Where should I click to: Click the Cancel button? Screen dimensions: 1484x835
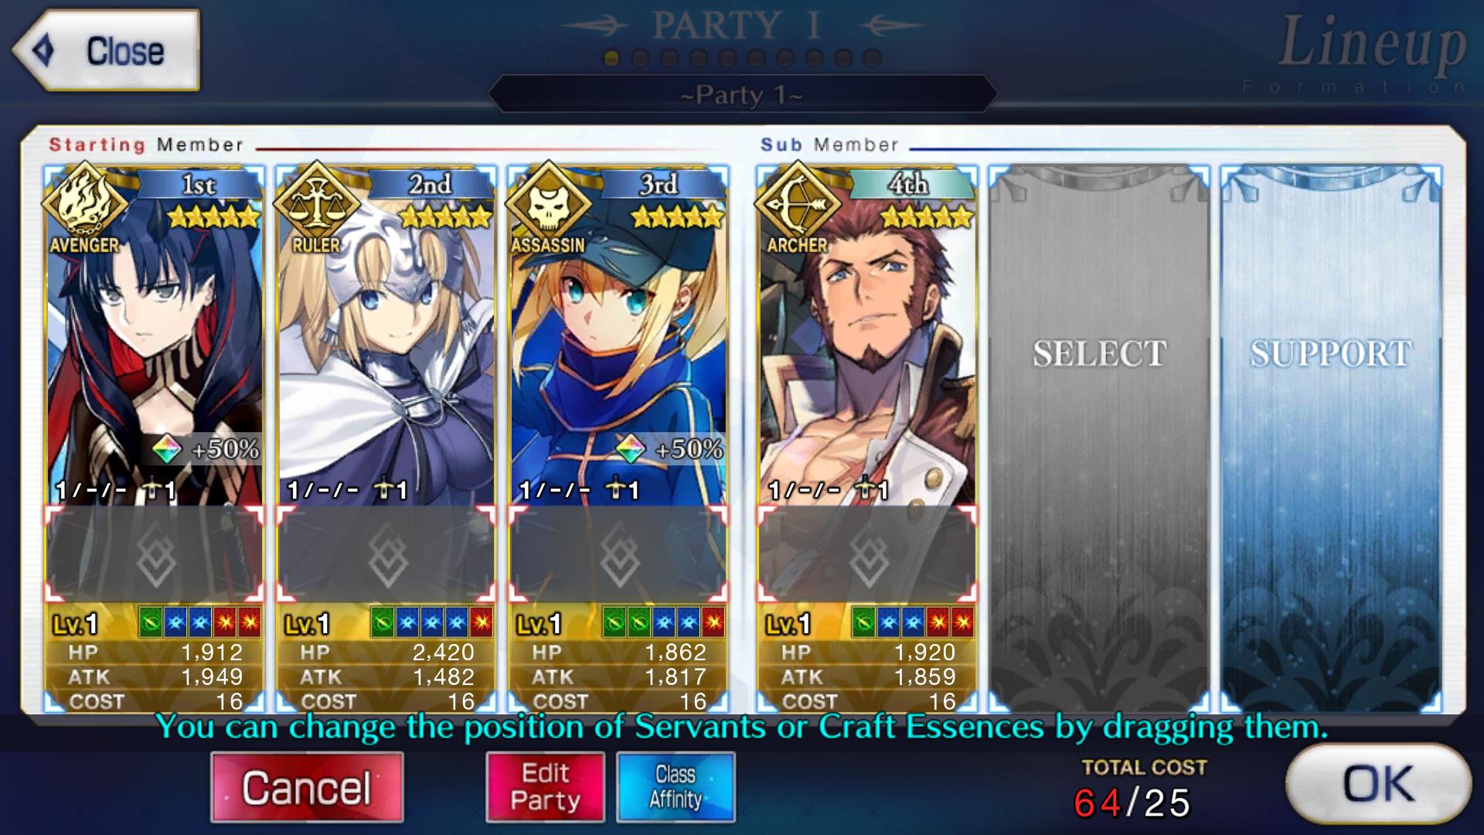(x=307, y=788)
